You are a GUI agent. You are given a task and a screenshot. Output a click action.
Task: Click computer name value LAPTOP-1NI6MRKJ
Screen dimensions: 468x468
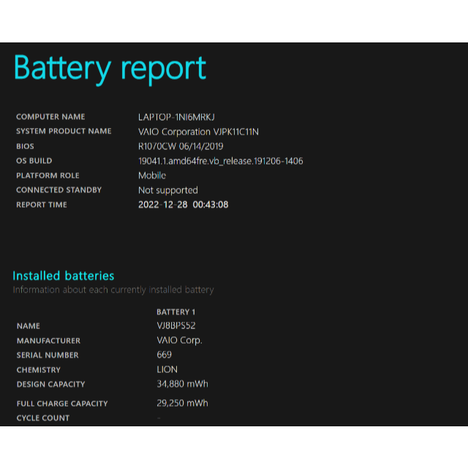pos(176,117)
